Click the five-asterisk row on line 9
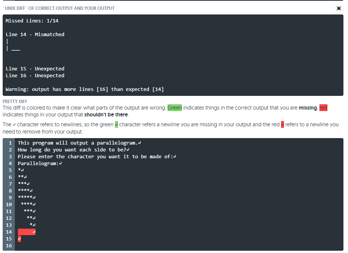 (x=25, y=197)
